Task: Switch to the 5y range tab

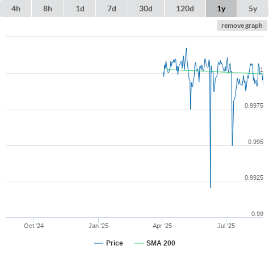Action: [253, 9]
